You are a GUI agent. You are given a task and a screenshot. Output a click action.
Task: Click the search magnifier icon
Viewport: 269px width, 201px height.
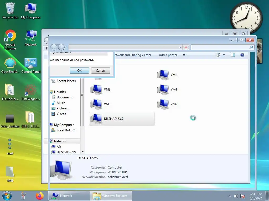pos(251,47)
